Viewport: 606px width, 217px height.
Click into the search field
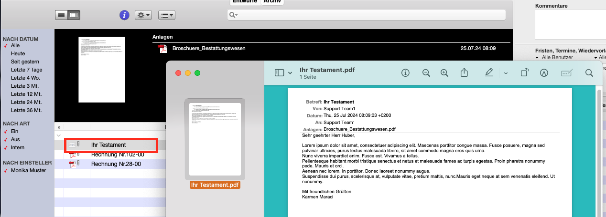366,15
